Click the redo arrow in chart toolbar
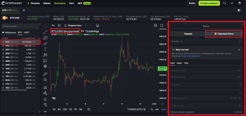Image resolution: width=246 pixels, height=116 pixels. pyautogui.click(x=90, y=26)
